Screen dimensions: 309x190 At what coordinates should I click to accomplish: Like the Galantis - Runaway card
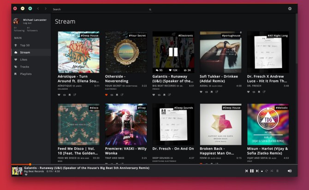click(x=154, y=95)
